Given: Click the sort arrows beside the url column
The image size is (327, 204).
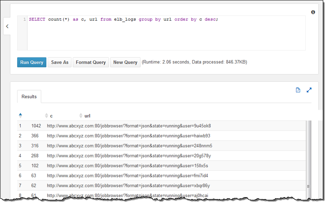Looking at the screenshot, I should tap(81, 116).
